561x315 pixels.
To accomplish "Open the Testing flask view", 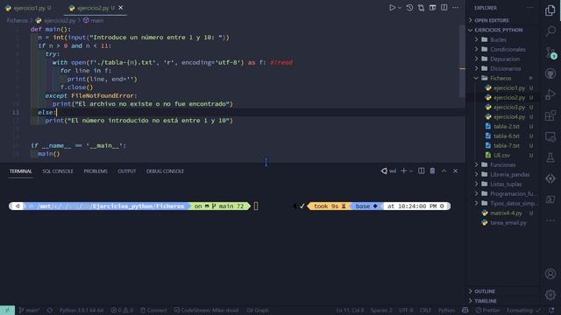I will (x=550, y=157).
